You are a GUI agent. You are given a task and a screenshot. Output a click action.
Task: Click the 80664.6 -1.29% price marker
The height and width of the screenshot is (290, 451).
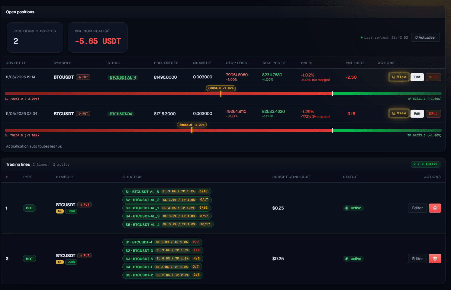(x=192, y=125)
